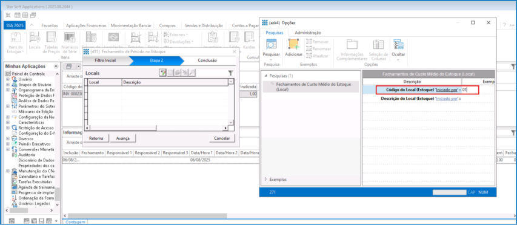517x225 pixels.
Task: Click the magnifier icon in Locais toolbar
Action: [x=192, y=73]
